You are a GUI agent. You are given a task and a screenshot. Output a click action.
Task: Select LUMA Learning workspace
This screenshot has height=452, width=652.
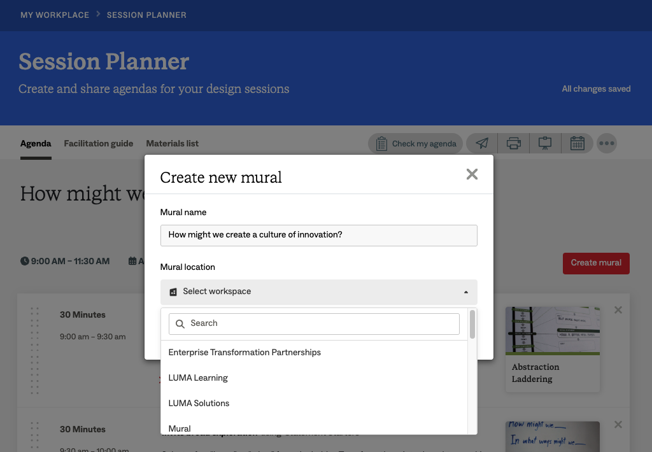[x=314, y=378]
